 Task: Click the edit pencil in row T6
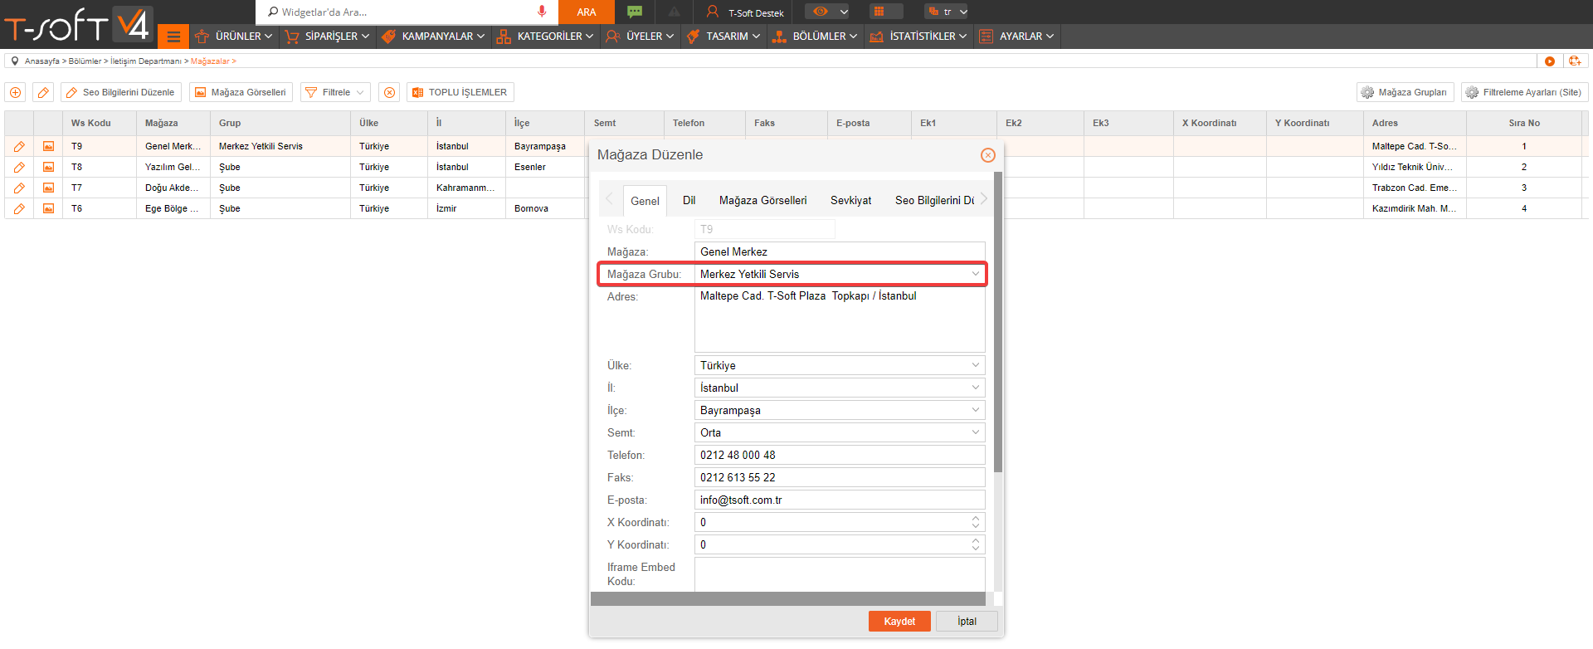click(x=19, y=208)
